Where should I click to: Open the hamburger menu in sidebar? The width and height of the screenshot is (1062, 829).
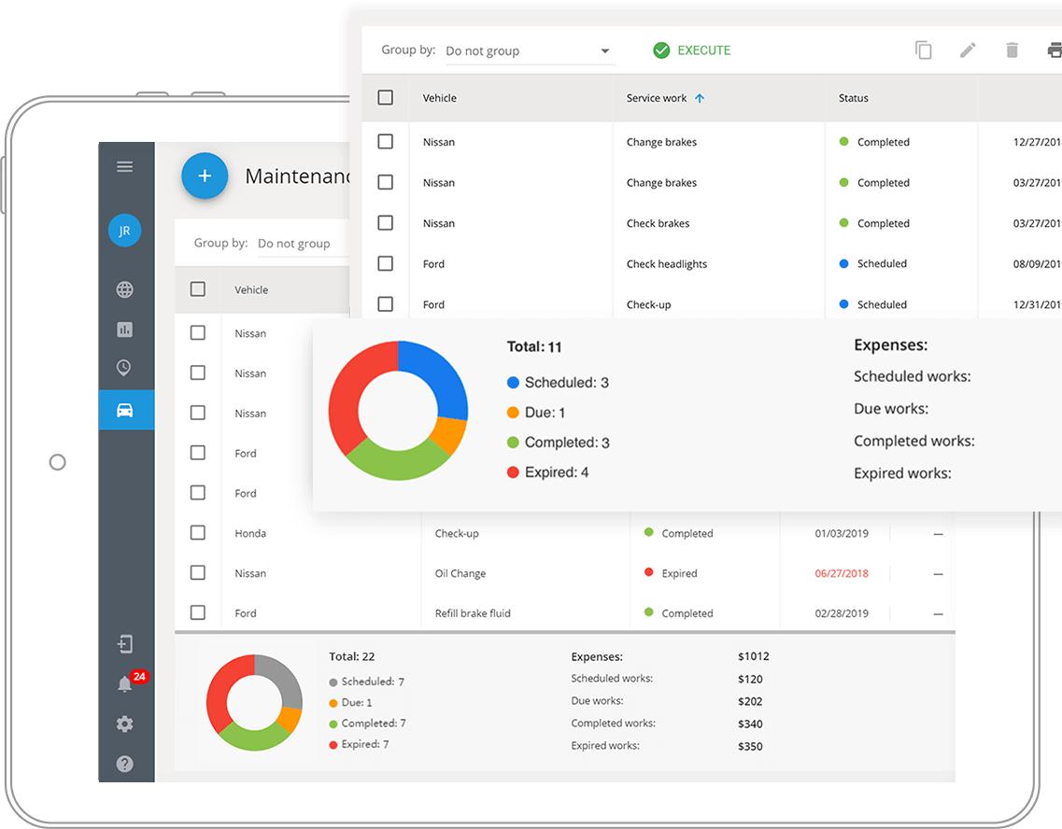[124, 167]
